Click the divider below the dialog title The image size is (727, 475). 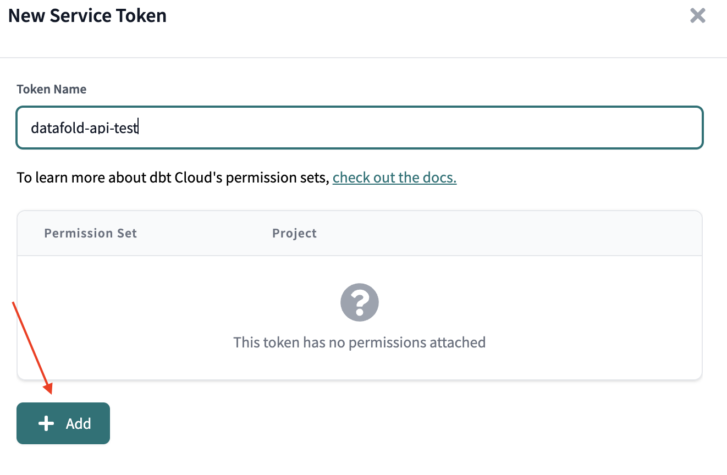pos(364,57)
